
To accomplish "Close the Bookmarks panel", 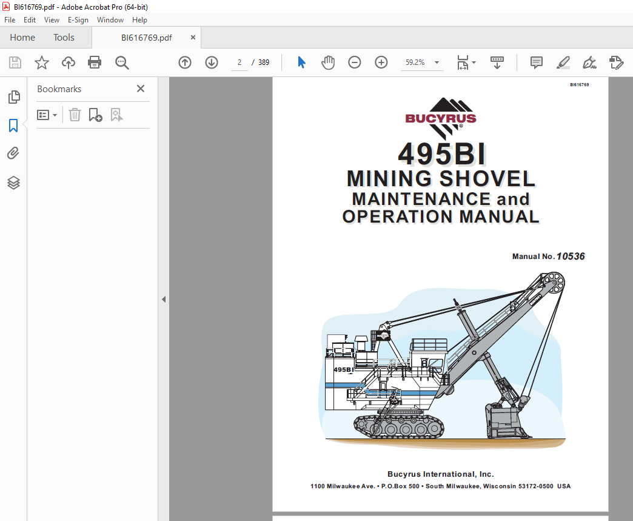I will (x=141, y=89).
